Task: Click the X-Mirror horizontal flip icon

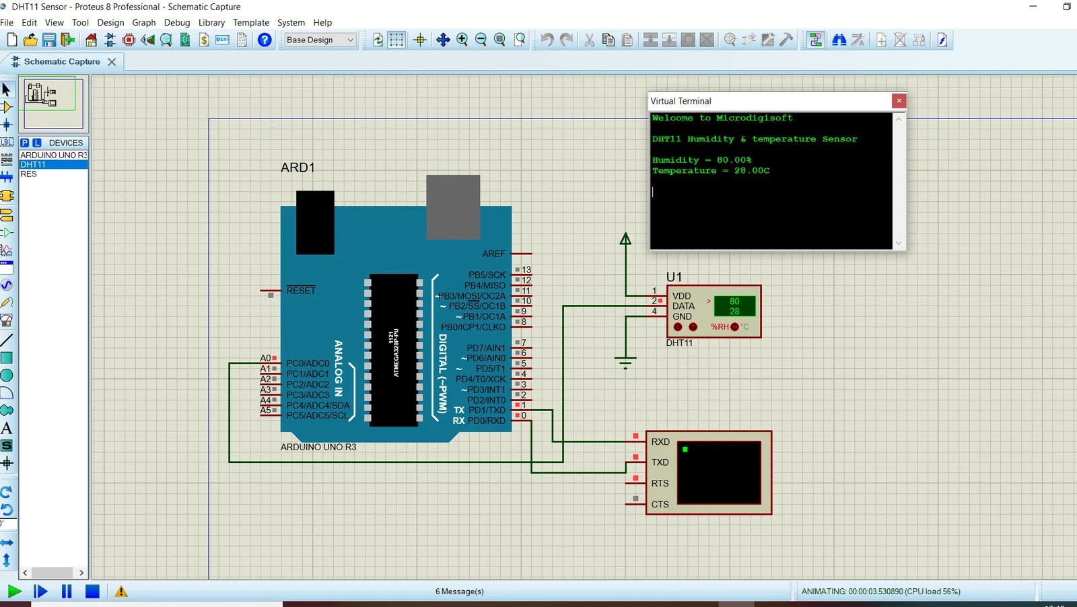Action: (7, 542)
